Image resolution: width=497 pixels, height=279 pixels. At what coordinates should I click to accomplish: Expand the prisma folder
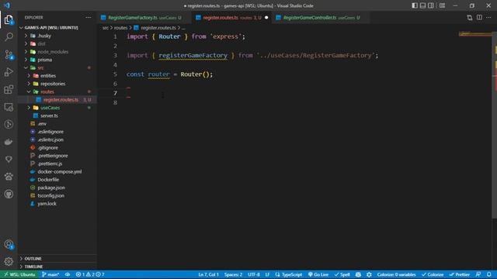click(x=57, y=60)
